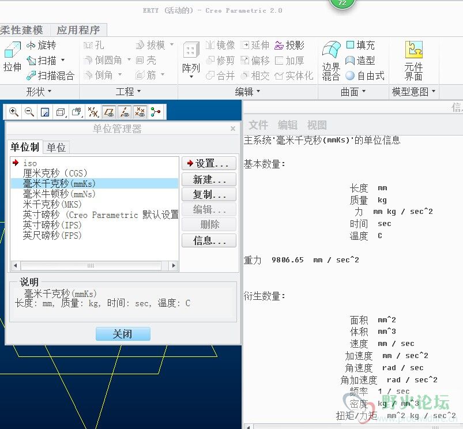Select the 旋转 (Revolve) tool
The image size is (463, 429).
tap(41, 45)
